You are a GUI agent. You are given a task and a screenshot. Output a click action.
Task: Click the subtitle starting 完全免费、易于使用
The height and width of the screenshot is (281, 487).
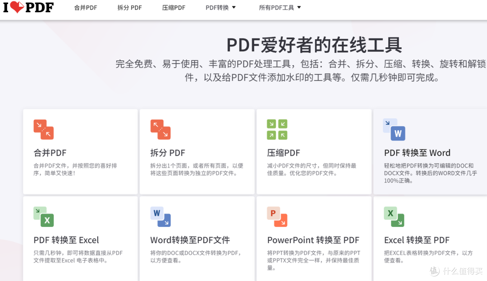pos(301,70)
